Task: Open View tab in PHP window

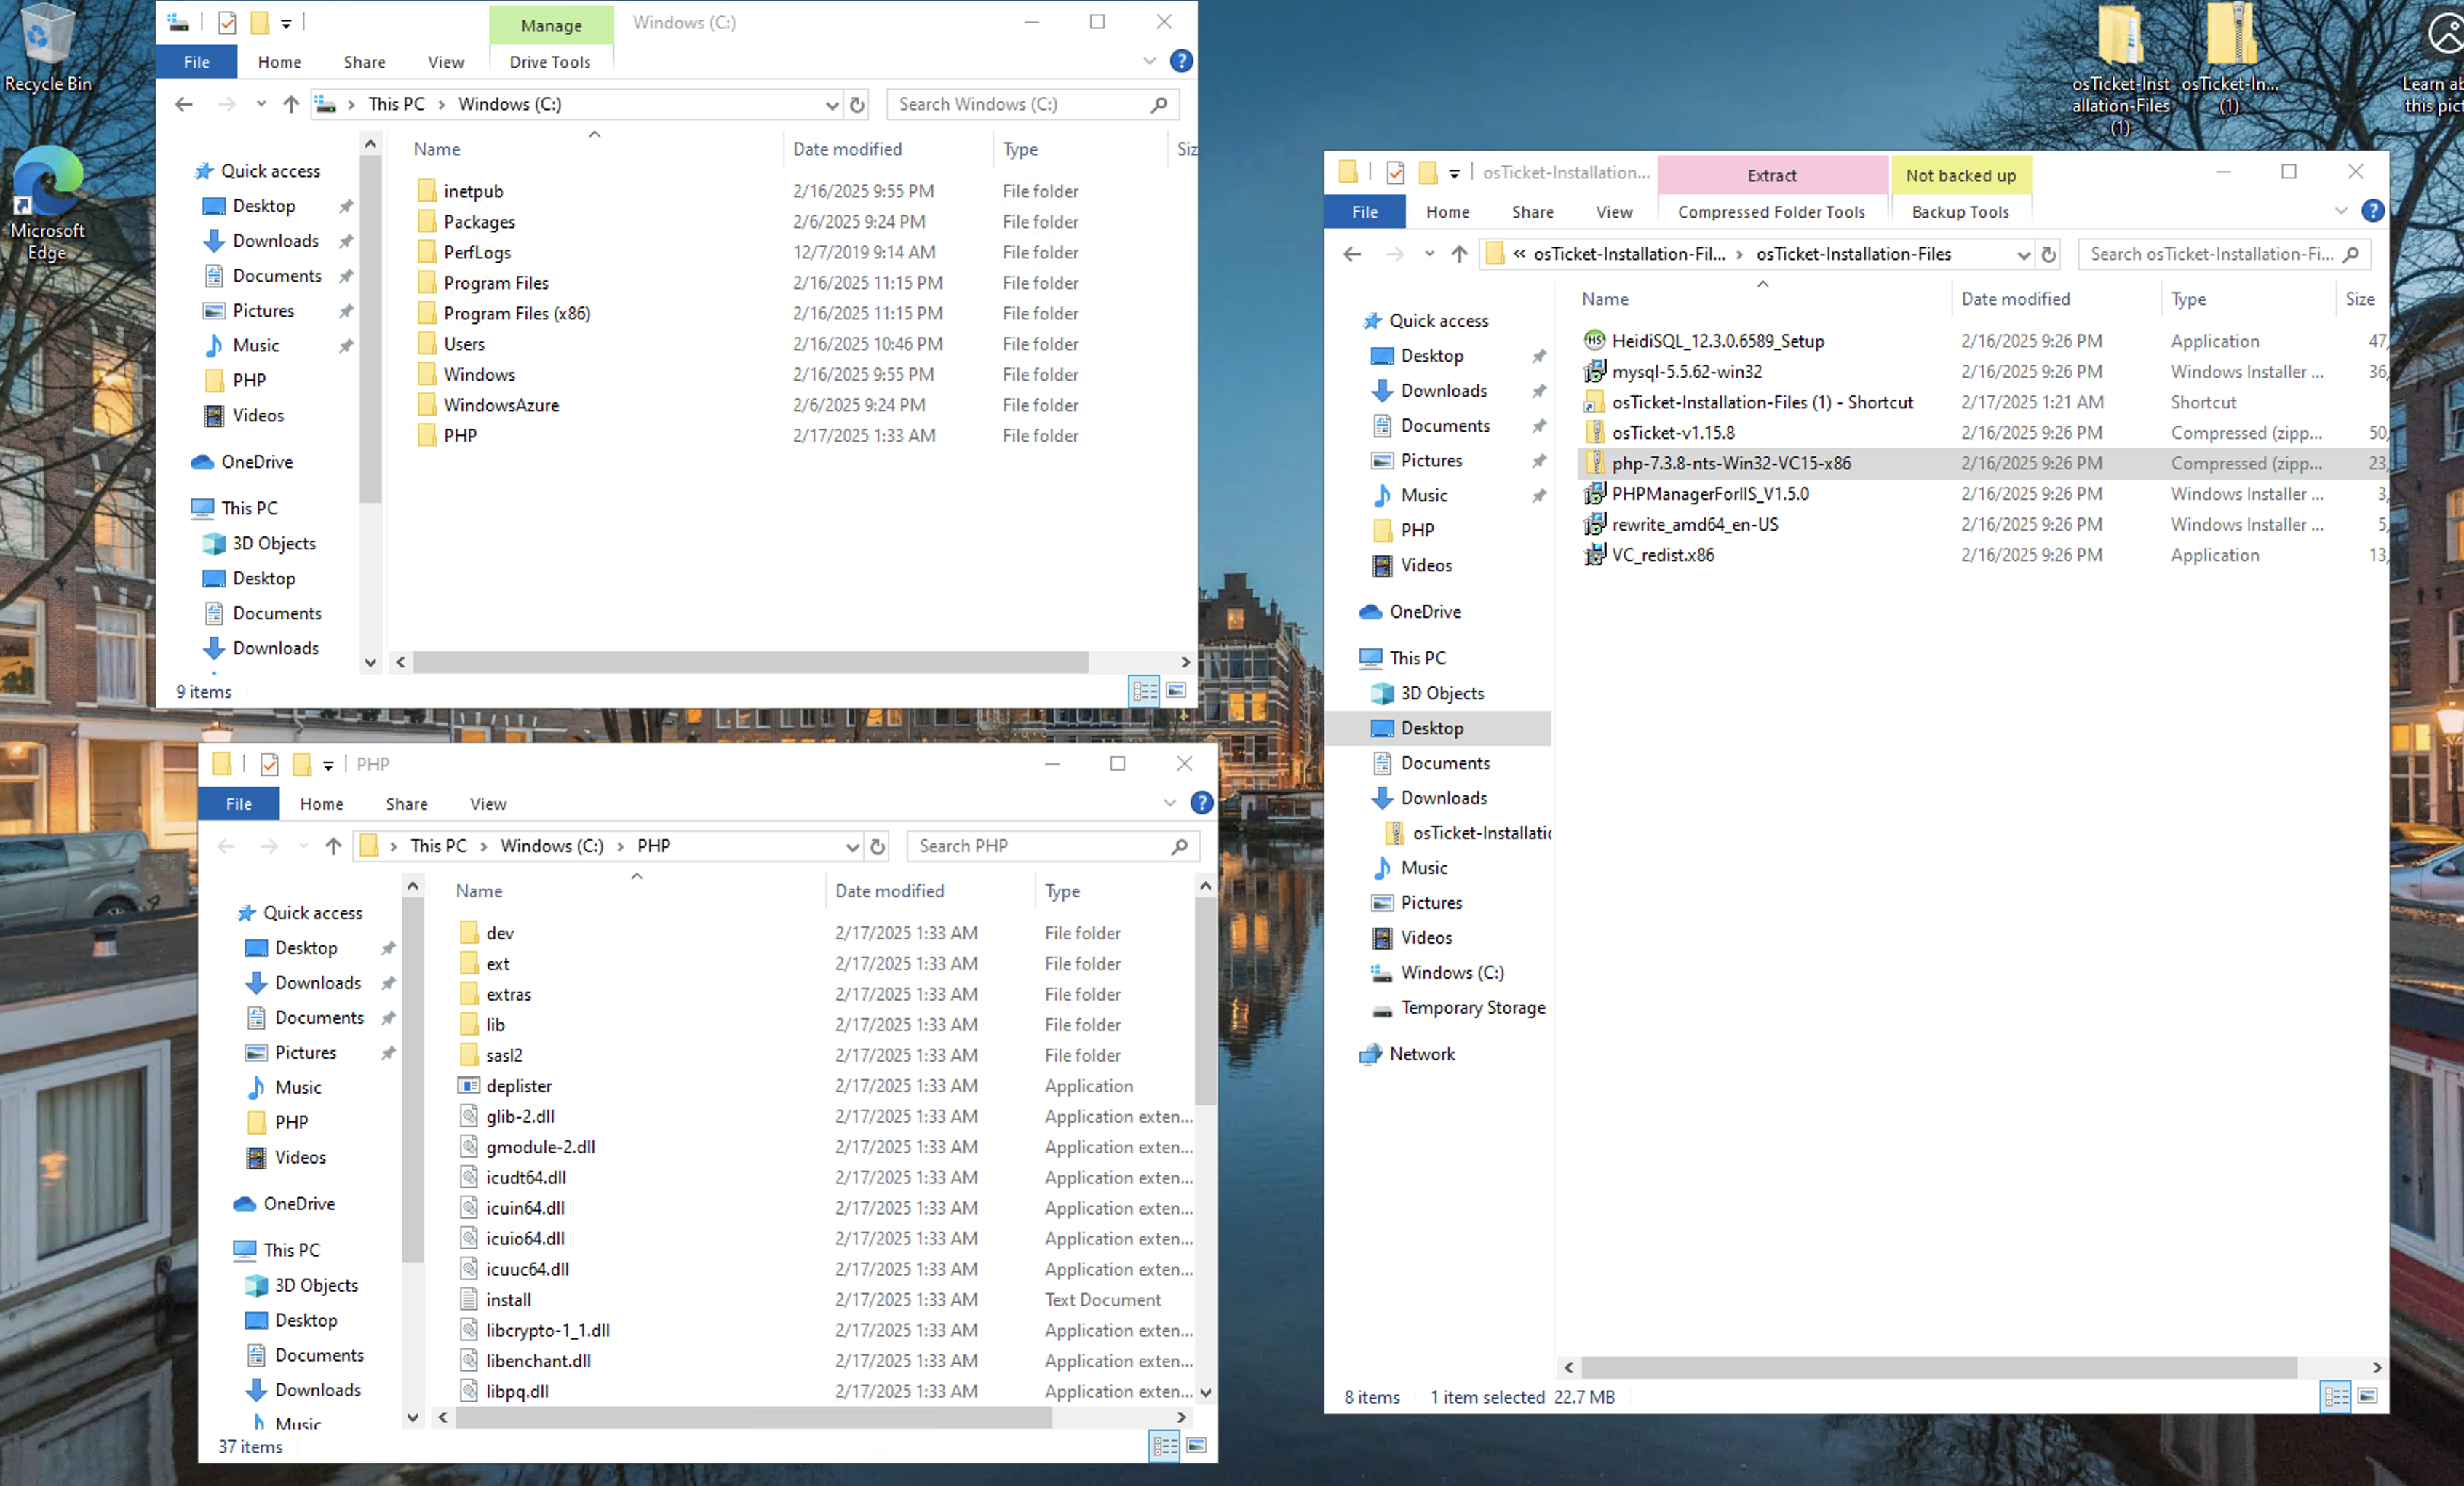Action: click(x=488, y=803)
